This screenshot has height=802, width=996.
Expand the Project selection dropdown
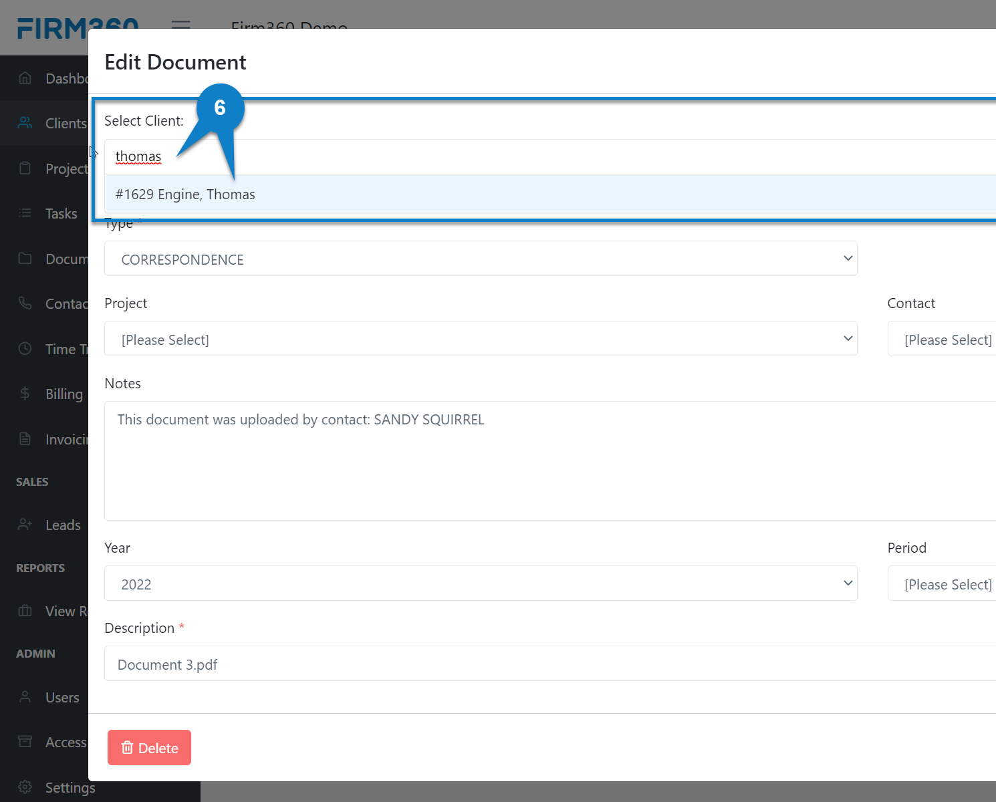[481, 339]
